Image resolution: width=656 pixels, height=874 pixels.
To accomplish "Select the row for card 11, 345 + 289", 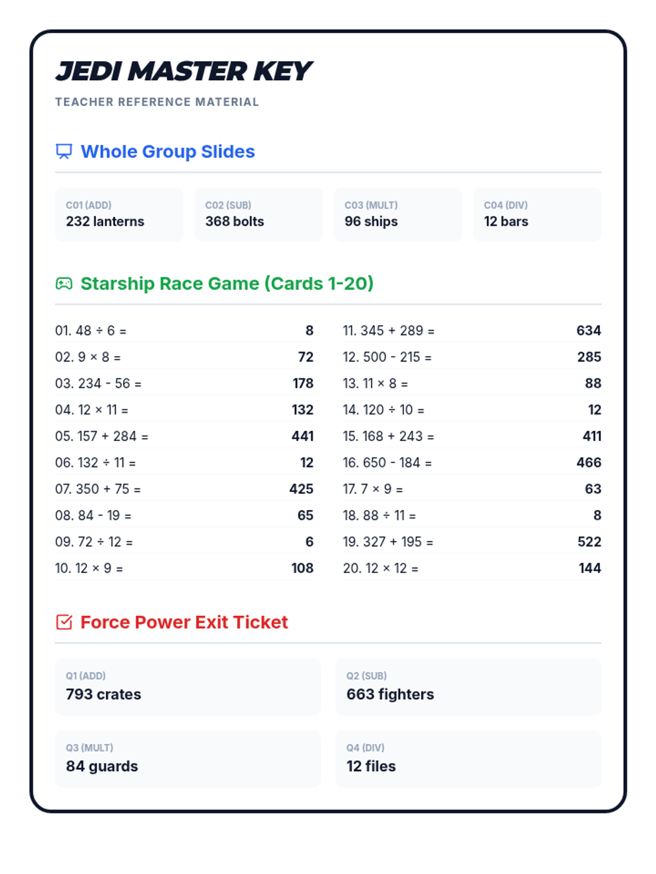I will [471, 330].
